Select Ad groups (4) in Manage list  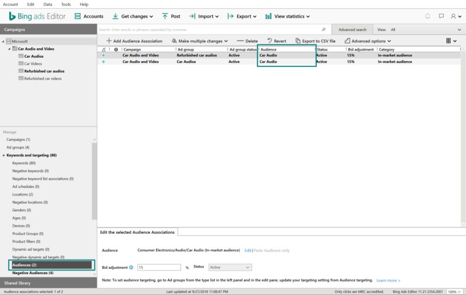point(18,147)
